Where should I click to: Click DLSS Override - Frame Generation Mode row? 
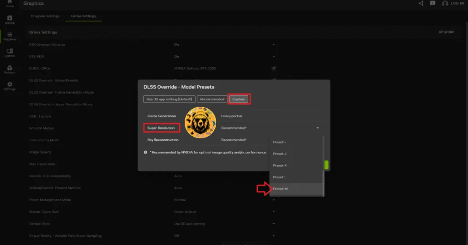(x=61, y=92)
